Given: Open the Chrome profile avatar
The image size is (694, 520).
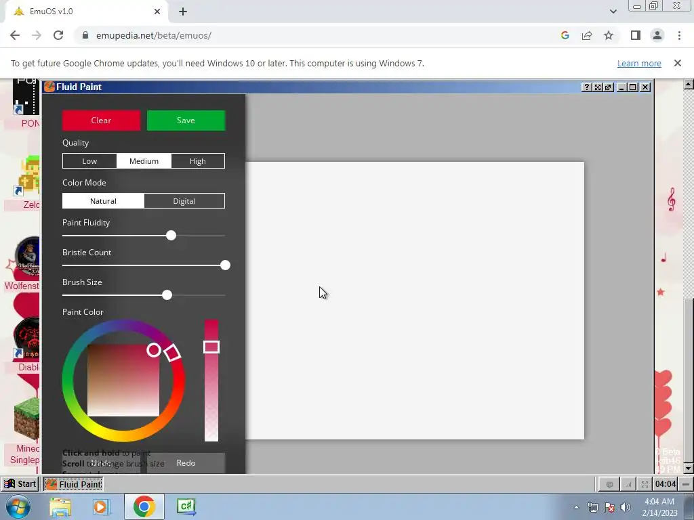Looking at the screenshot, I should pos(657,35).
